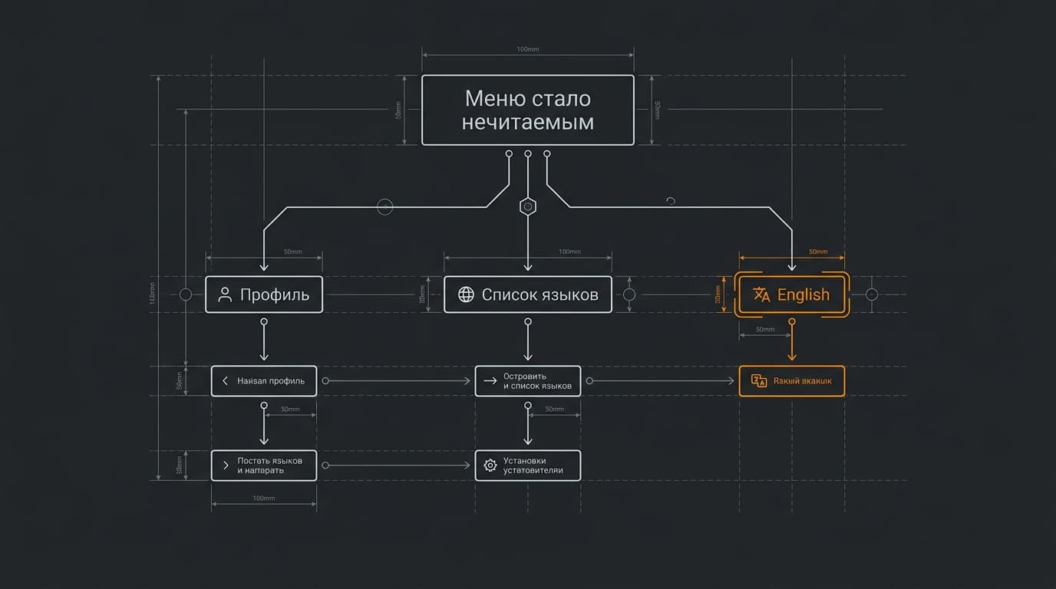Screen dimensions: 1056x589
Task: Click the Установки установители box
Action: pos(528,466)
